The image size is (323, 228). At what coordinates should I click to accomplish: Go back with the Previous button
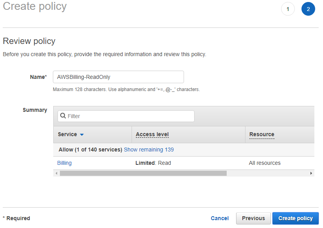click(x=253, y=218)
